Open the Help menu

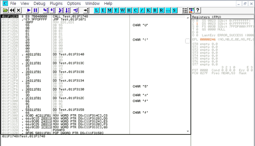click(x=108, y=3)
